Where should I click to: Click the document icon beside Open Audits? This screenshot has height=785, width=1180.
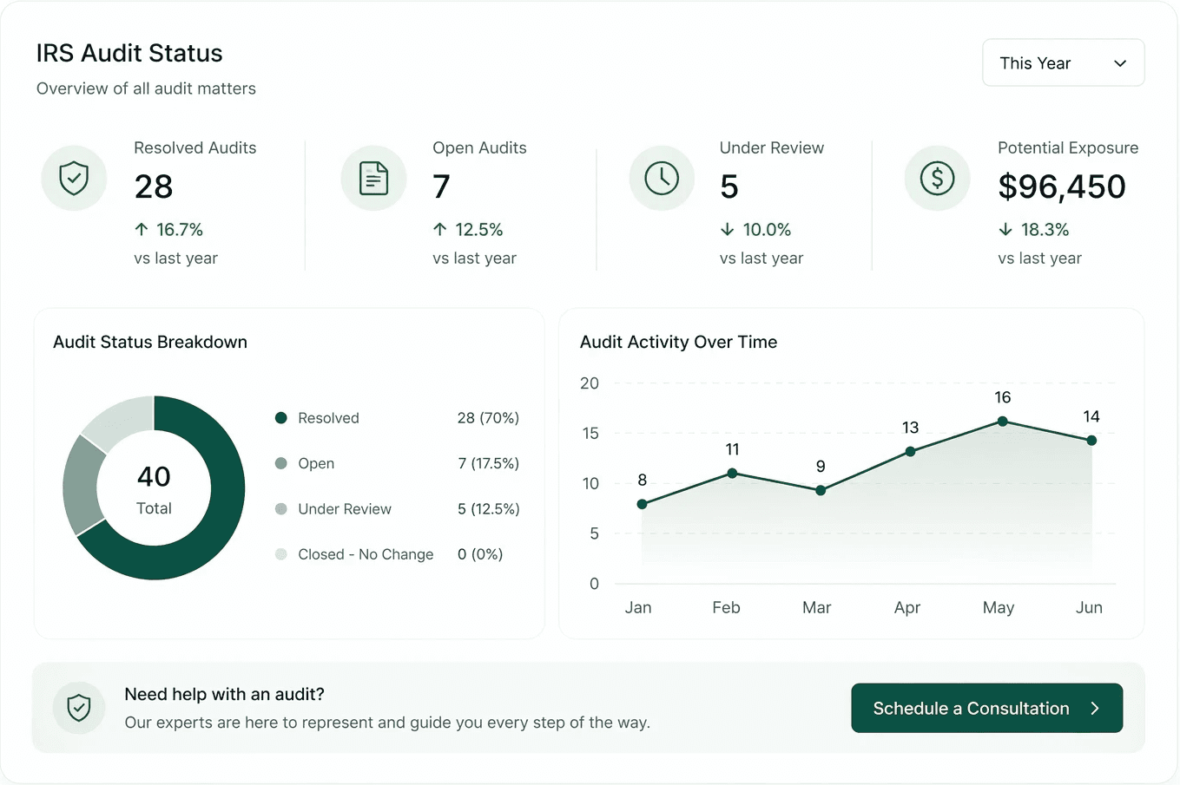(373, 178)
